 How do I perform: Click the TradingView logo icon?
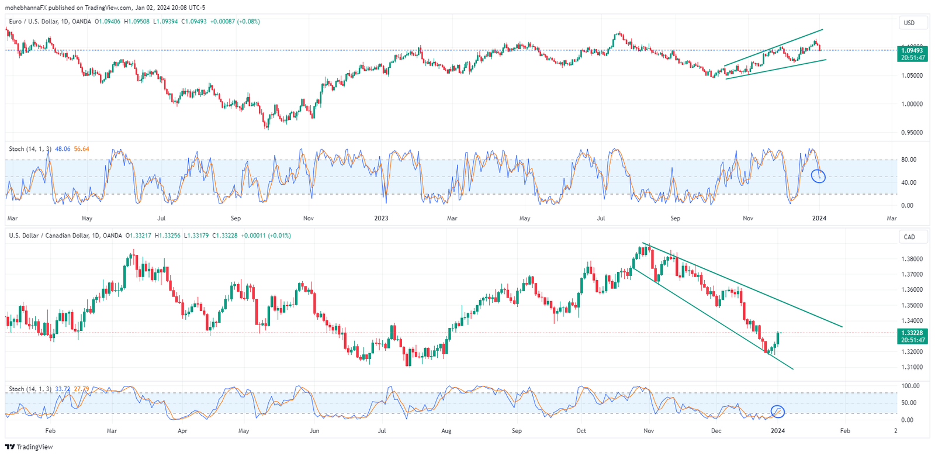point(10,447)
